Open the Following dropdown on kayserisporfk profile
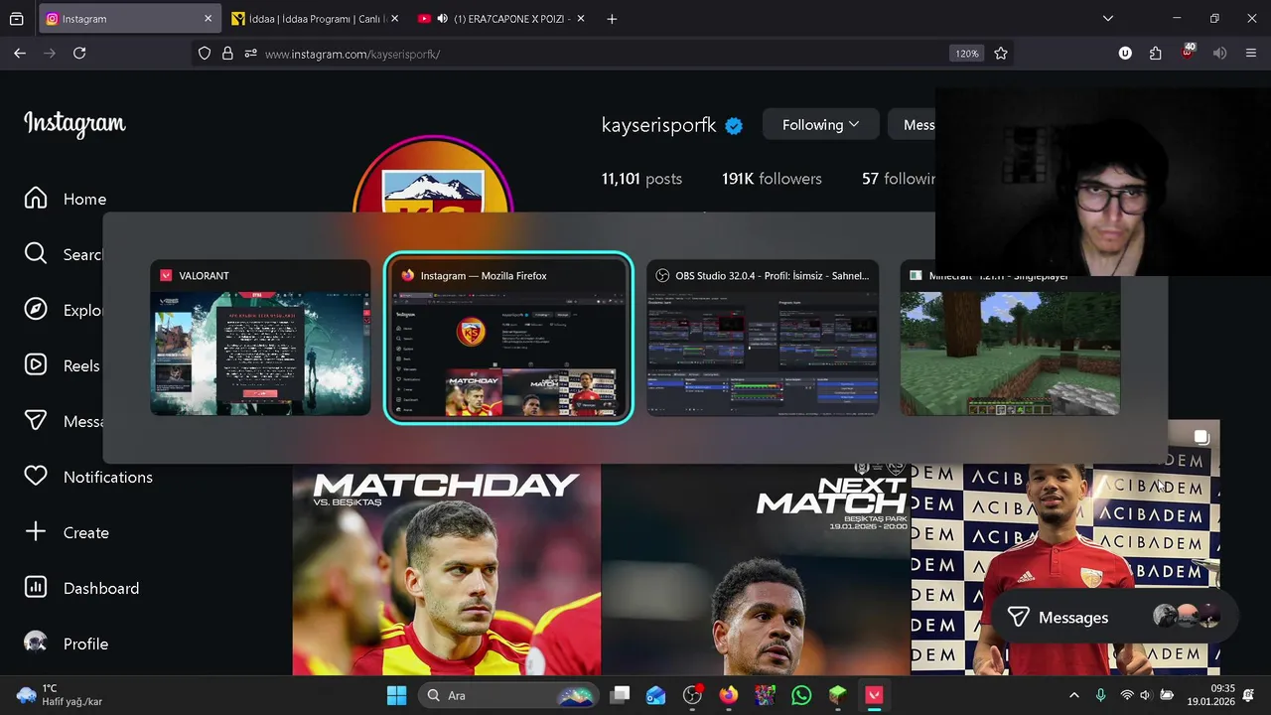This screenshot has width=1271, height=715. click(820, 124)
